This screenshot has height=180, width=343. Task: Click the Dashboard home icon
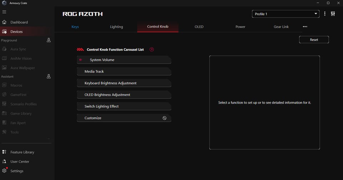[4, 22]
